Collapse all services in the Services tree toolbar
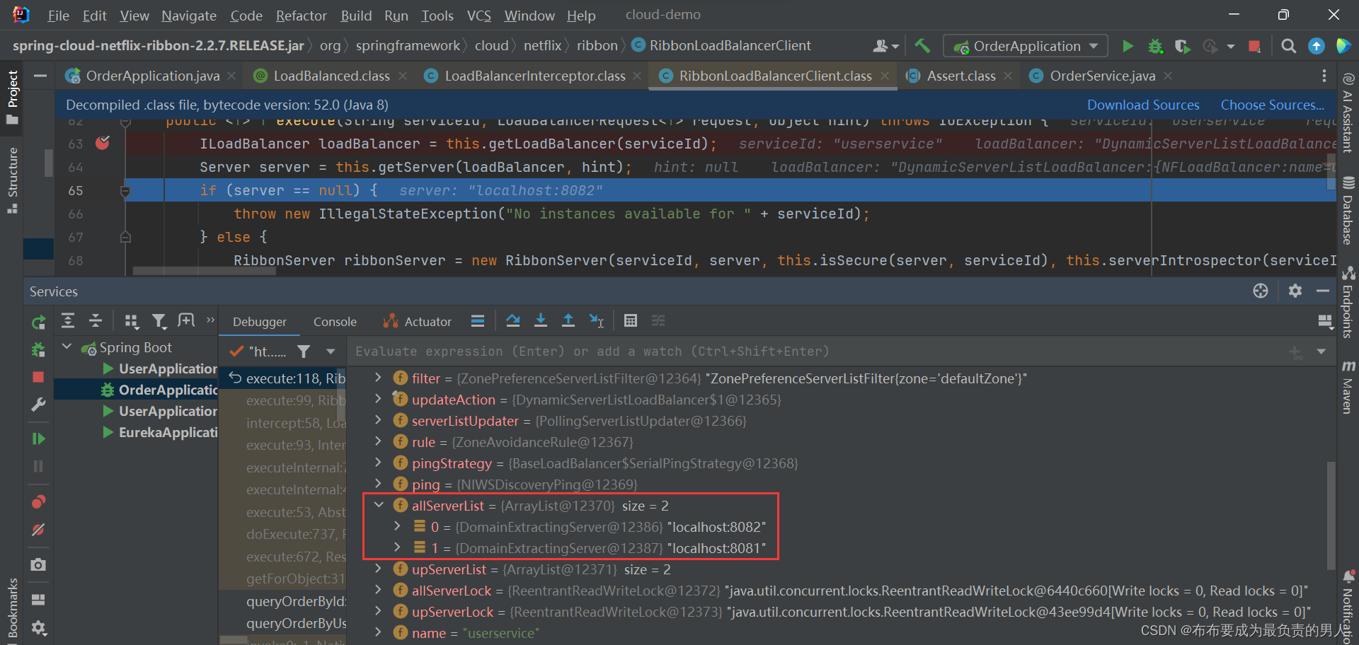The height and width of the screenshot is (645, 1359). pyautogui.click(x=96, y=321)
